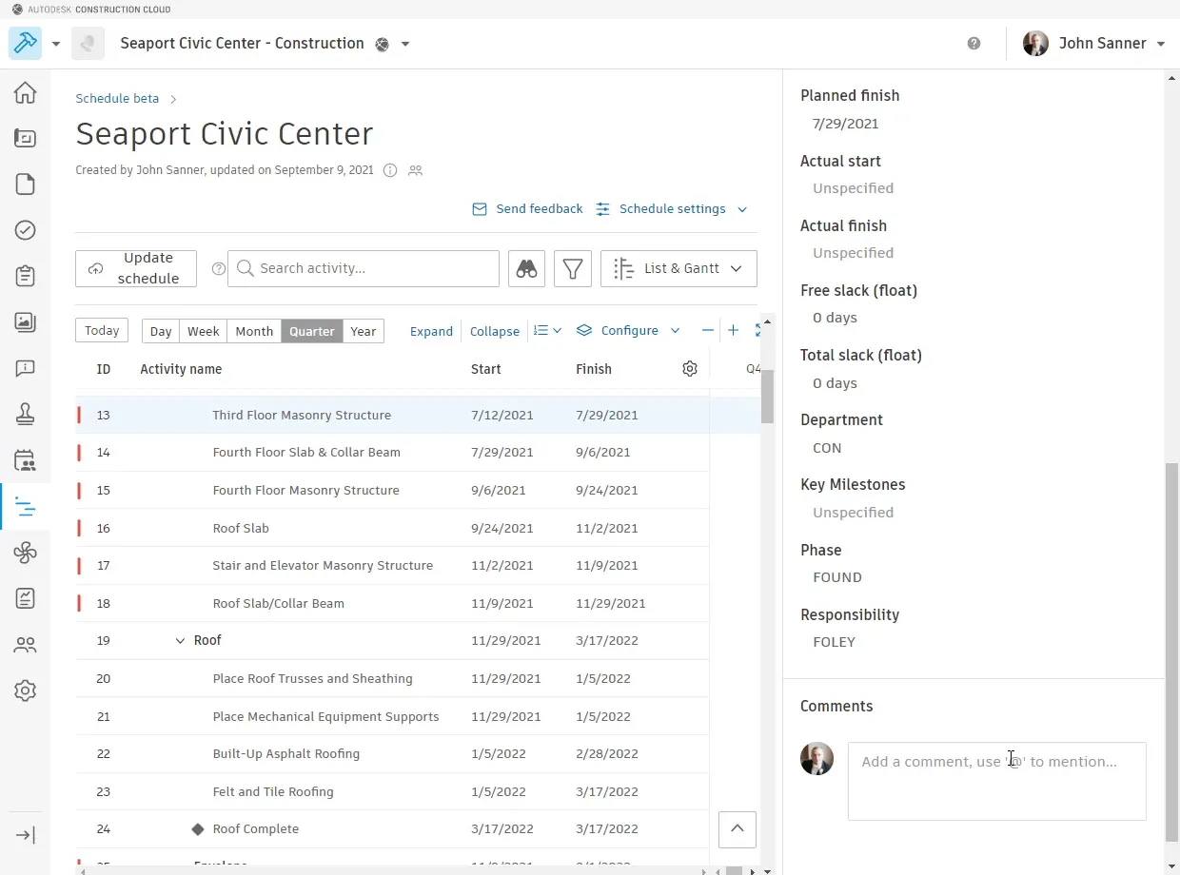
Task: Zoom out the Gantt with minus icon
Action: pyautogui.click(x=707, y=330)
